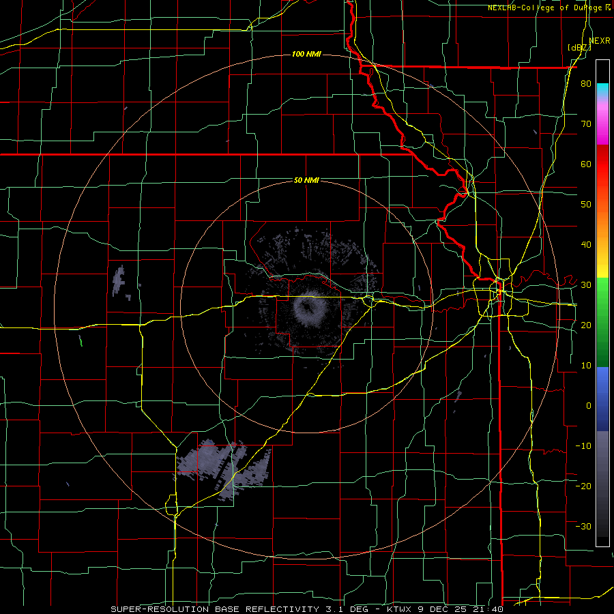
Task: Select the -30 value on the dBZ scale
Action: click(583, 526)
